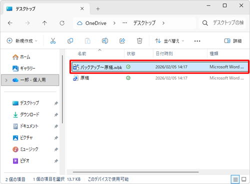Click the sync status checkmark of バックアップ～原稿.wbk

pos(128,67)
